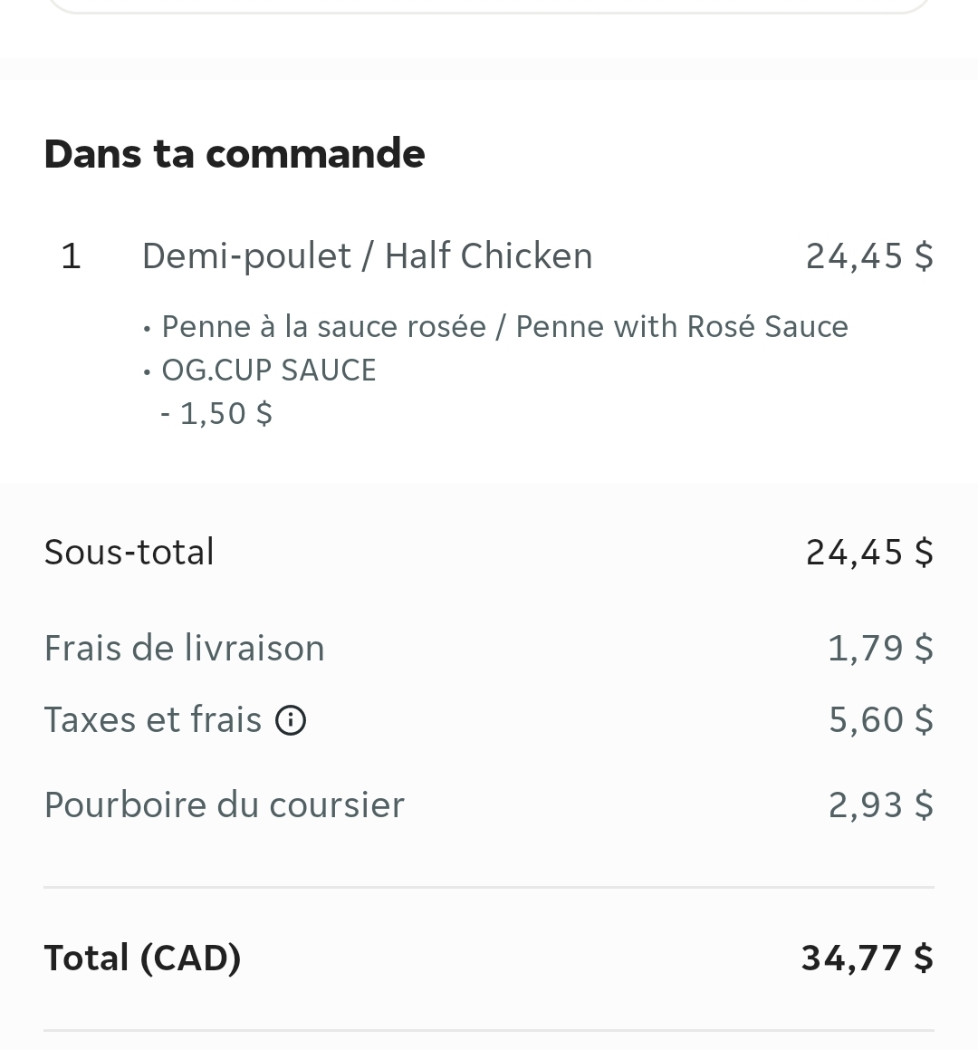Click the item quantity number 1
The height and width of the screenshot is (1050, 978).
(x=71, y=256)
